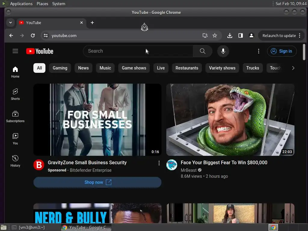Go to Home in sidebar
This screenshot has width=308, height=231.
tap(15, 72)
